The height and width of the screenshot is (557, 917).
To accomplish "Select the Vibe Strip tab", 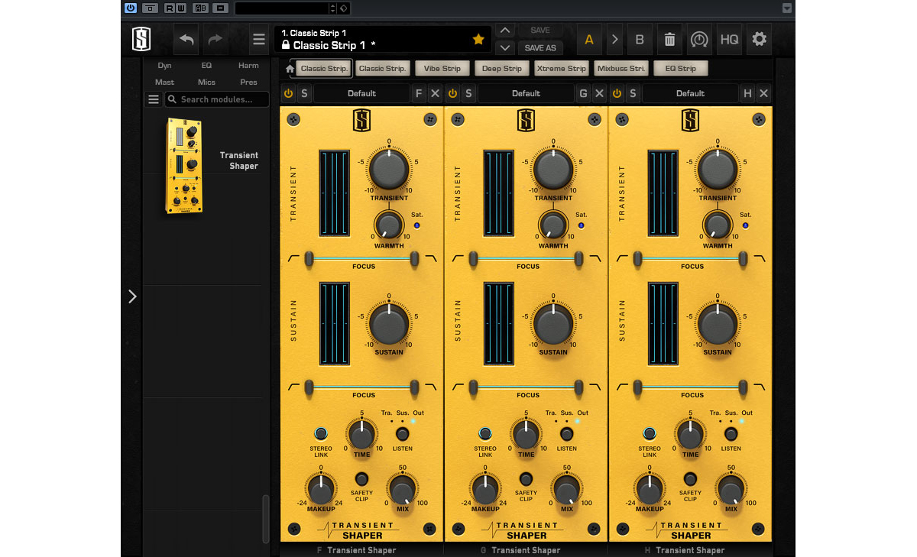I will 442,69.
